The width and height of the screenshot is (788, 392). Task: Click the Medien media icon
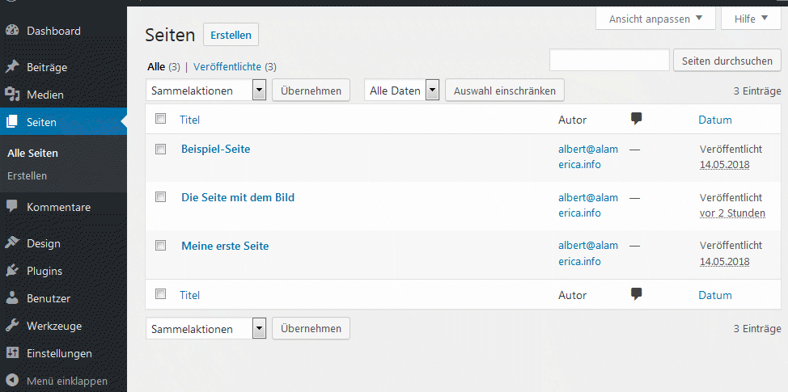pyautogui.click(x=12, y=95)
